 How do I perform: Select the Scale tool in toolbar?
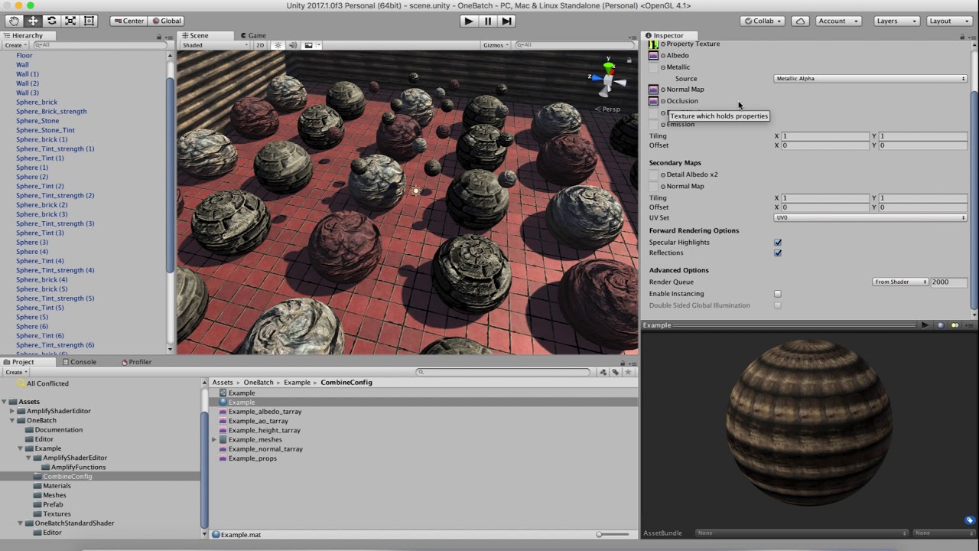pos(70,21)
